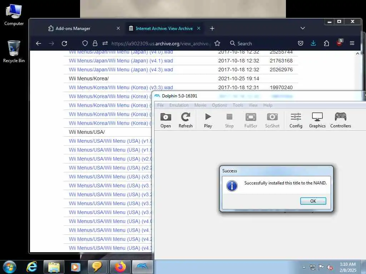Open the Computer desktop icon
This screenshot has width=366, height=274.
coord(14,14)
